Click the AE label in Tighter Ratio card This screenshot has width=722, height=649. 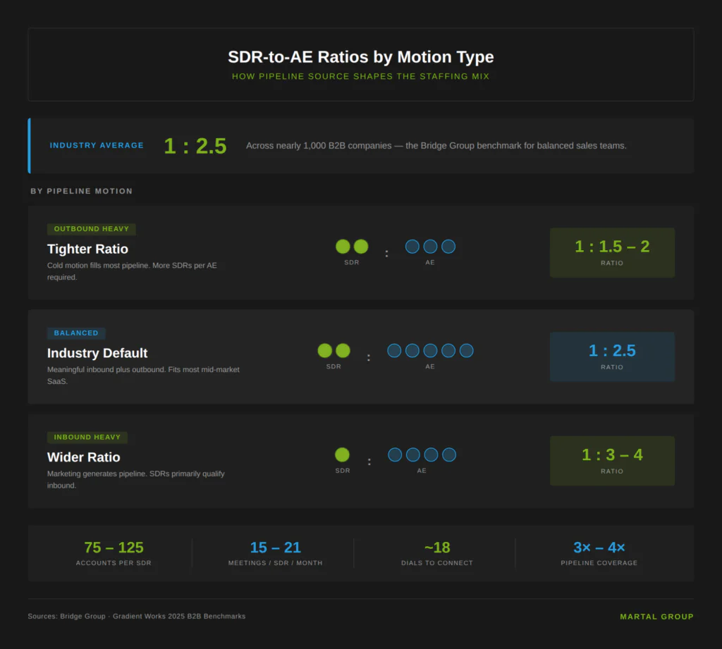[x=429, y=262]
